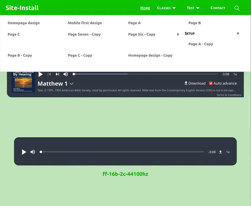This screenshot has height=206, width=251.
Task: Go to the Home menu item
Action: tap(145, 8)
